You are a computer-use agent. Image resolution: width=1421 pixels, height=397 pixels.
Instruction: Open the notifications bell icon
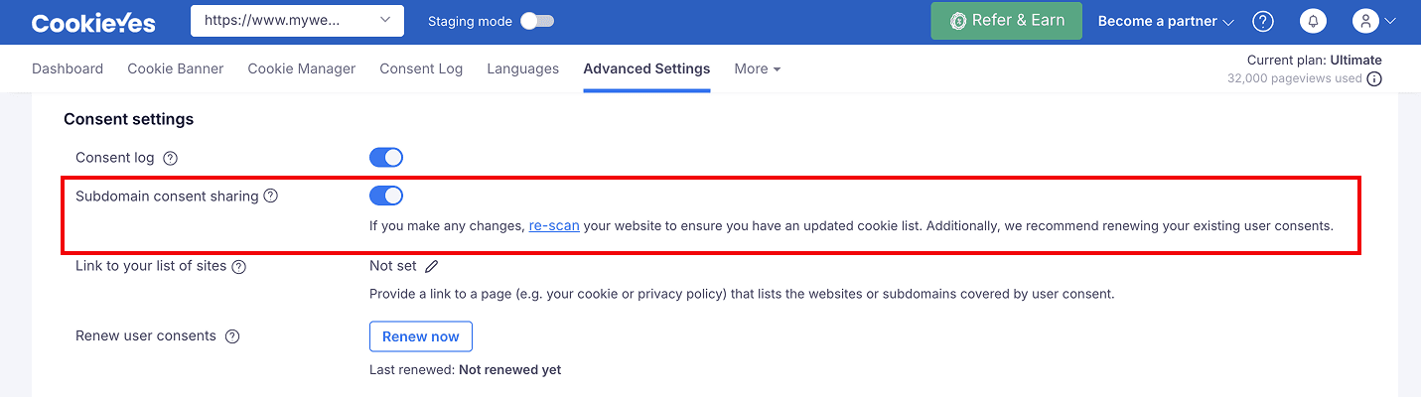[x=1314, y=21]
